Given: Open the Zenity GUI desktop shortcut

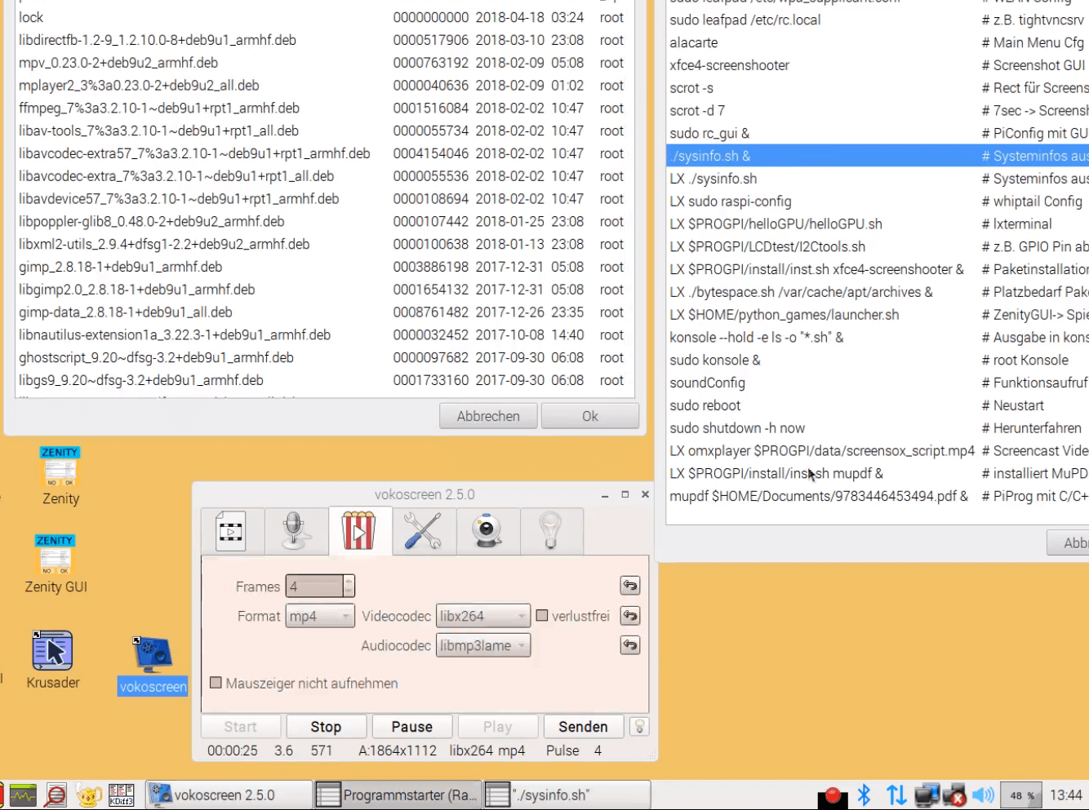Looking at the screenshot, I should (x=55, y=553).
